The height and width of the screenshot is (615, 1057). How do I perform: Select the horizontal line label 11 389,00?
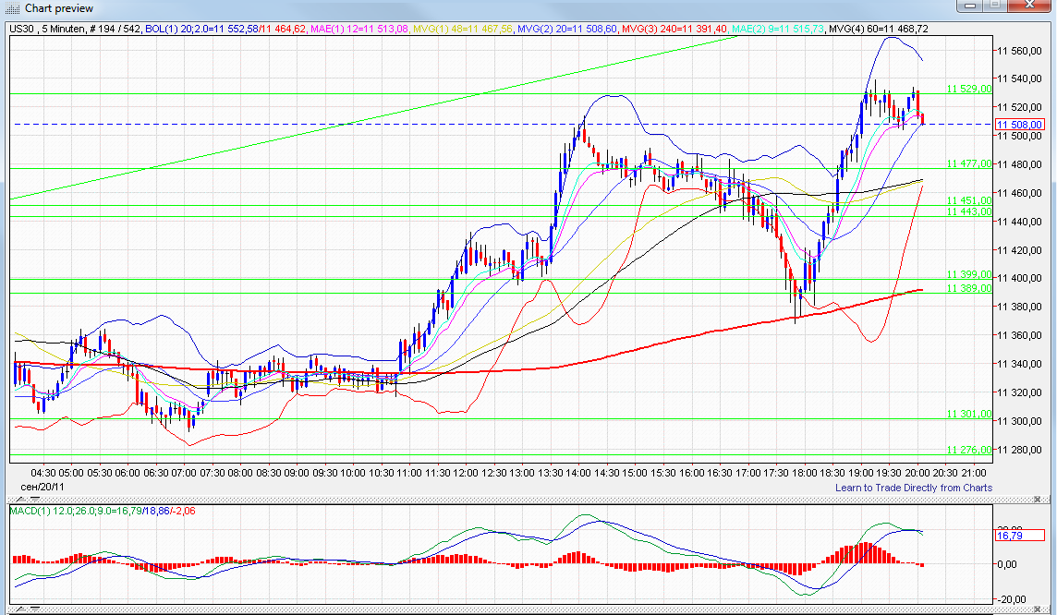pyautogui.click(x=968, y=288)
